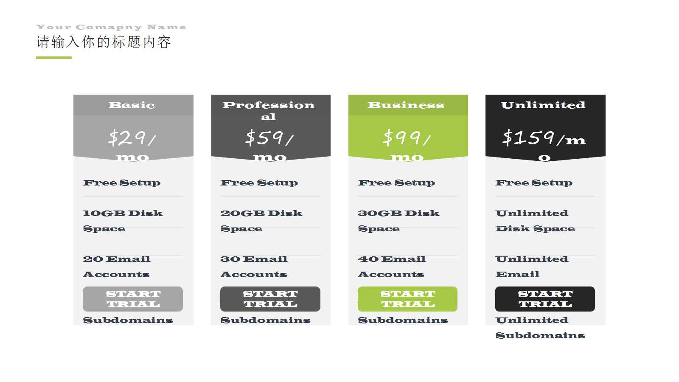Click the 30GB Disk Space feature

tap(398, 221)
